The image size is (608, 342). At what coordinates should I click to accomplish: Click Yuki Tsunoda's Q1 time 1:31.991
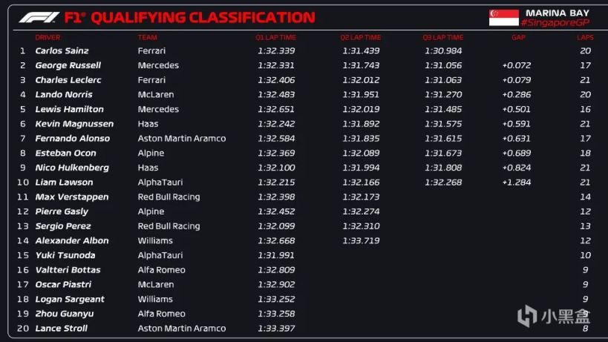276,255
